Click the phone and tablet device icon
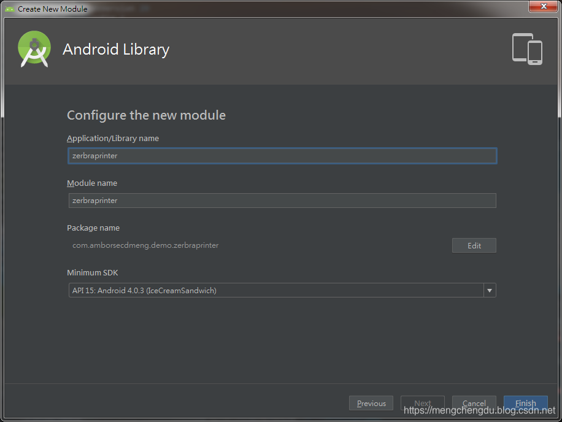This screenshot has width=562, height=422. click(x=527, y=49)
